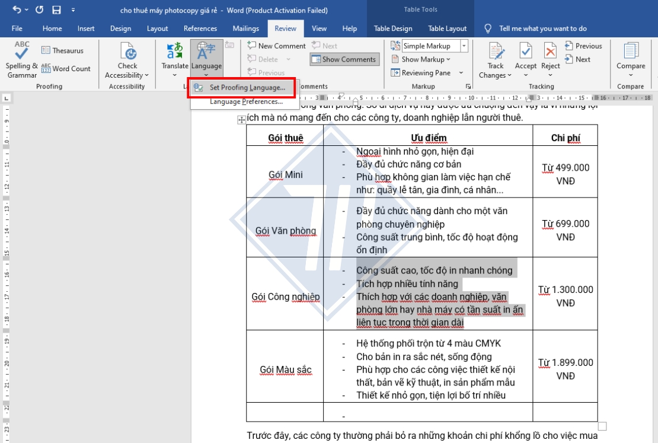Go to Previous comment

(266, 72)
